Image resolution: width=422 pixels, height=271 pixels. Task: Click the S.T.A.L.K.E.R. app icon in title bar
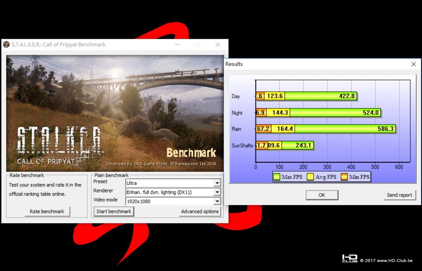tap(6, 44)
